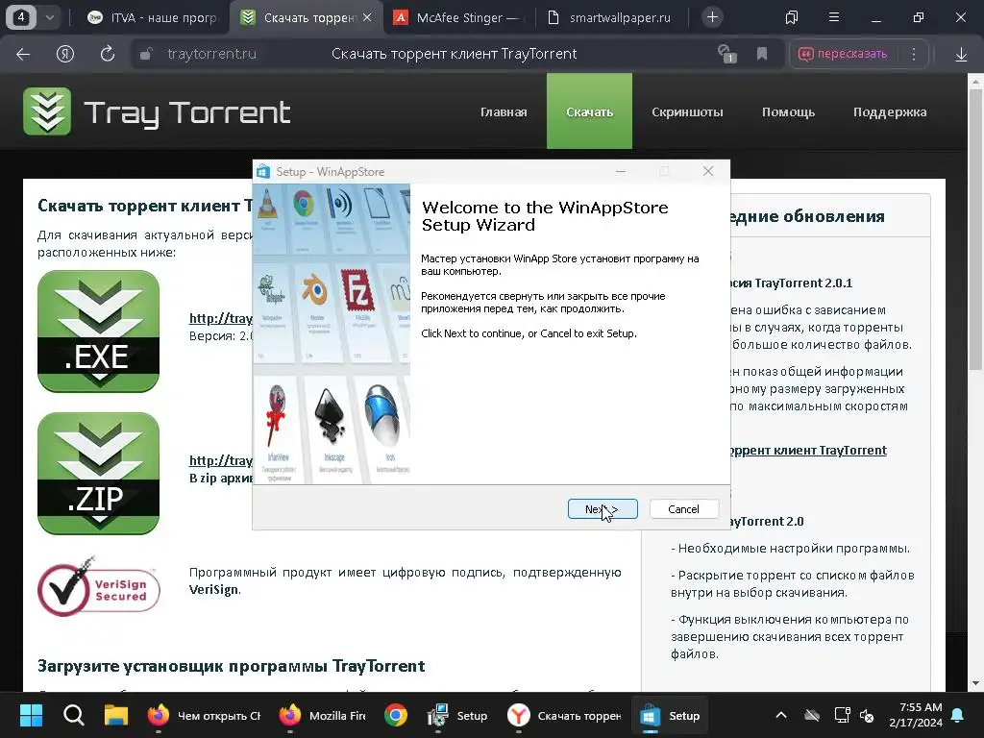Click the site lock icon in address bar
This screenshot has height=738, width=984.
tap(146, 54)
